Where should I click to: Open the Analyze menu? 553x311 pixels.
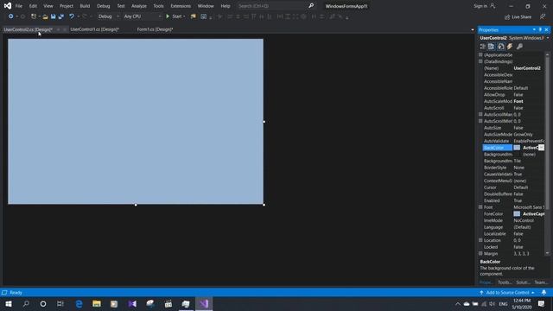[138, 6]
